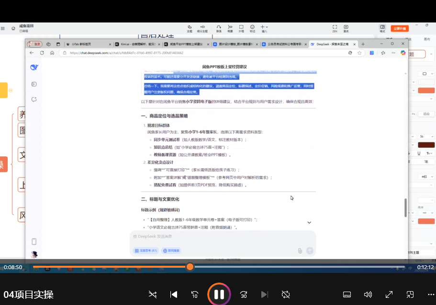Switch to 闲鱼平台PPT模板上架建议 tab

(186, 44)
